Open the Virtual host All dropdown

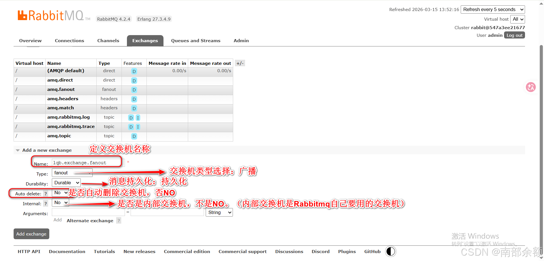518,19
